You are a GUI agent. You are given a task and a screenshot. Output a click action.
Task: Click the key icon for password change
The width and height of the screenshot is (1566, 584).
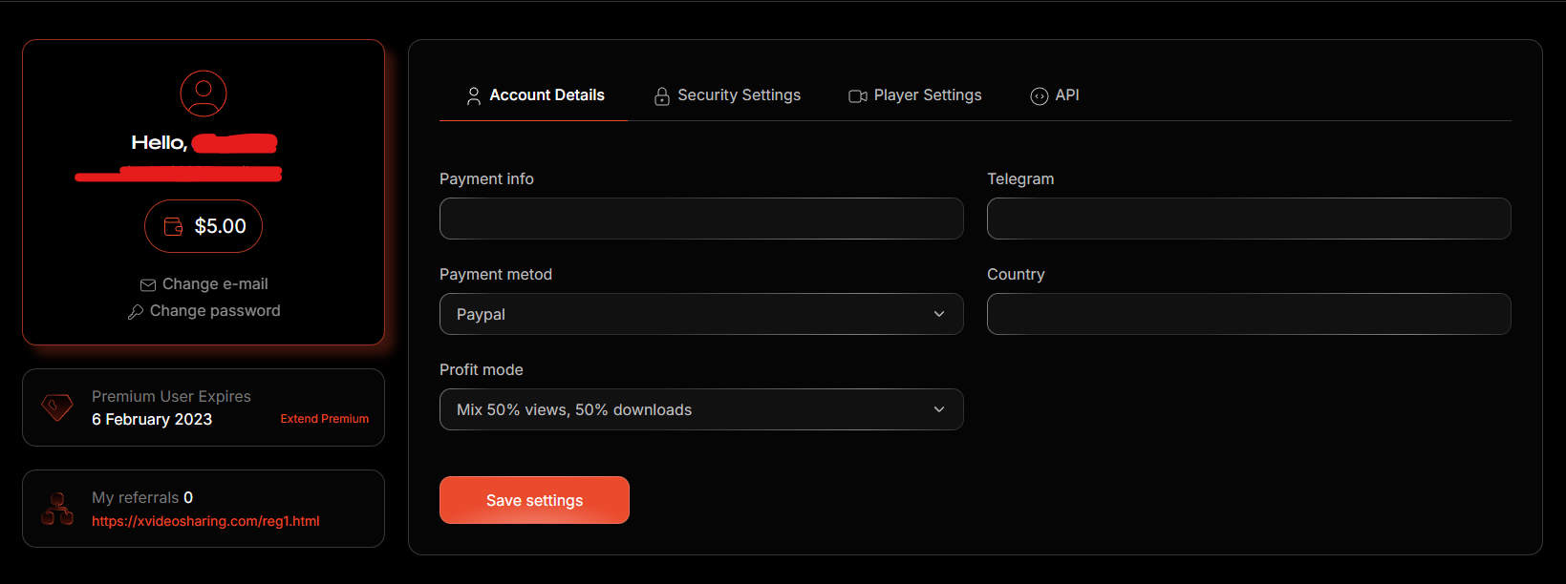[136, 312]
